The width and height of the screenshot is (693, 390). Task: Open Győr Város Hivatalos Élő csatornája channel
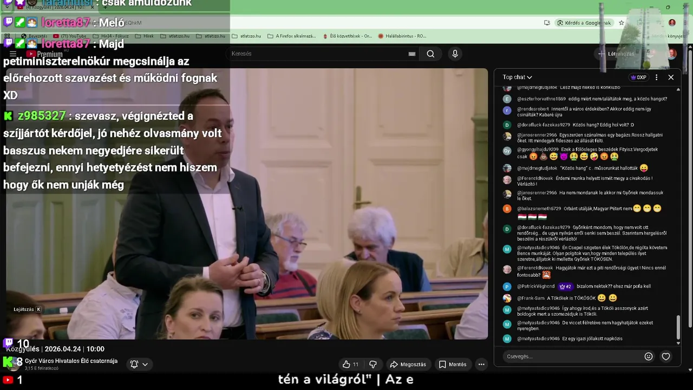71,361
